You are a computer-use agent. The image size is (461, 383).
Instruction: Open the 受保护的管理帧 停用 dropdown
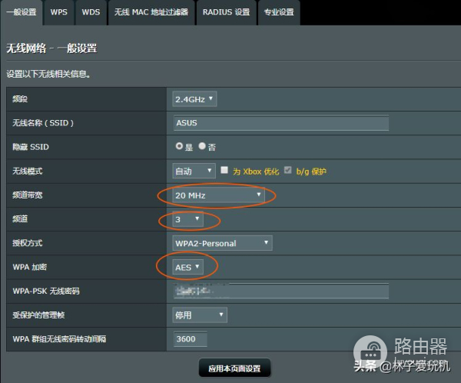(200, 315)
